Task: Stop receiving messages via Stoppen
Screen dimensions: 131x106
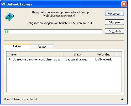Action: pyautogui.click(x=114, y=22)
